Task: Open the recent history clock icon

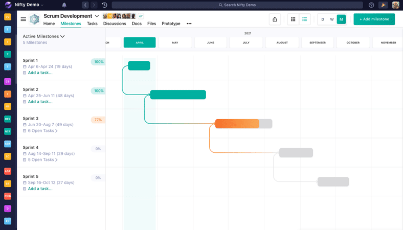Action: pyautogui.click(x=104, y=5)
